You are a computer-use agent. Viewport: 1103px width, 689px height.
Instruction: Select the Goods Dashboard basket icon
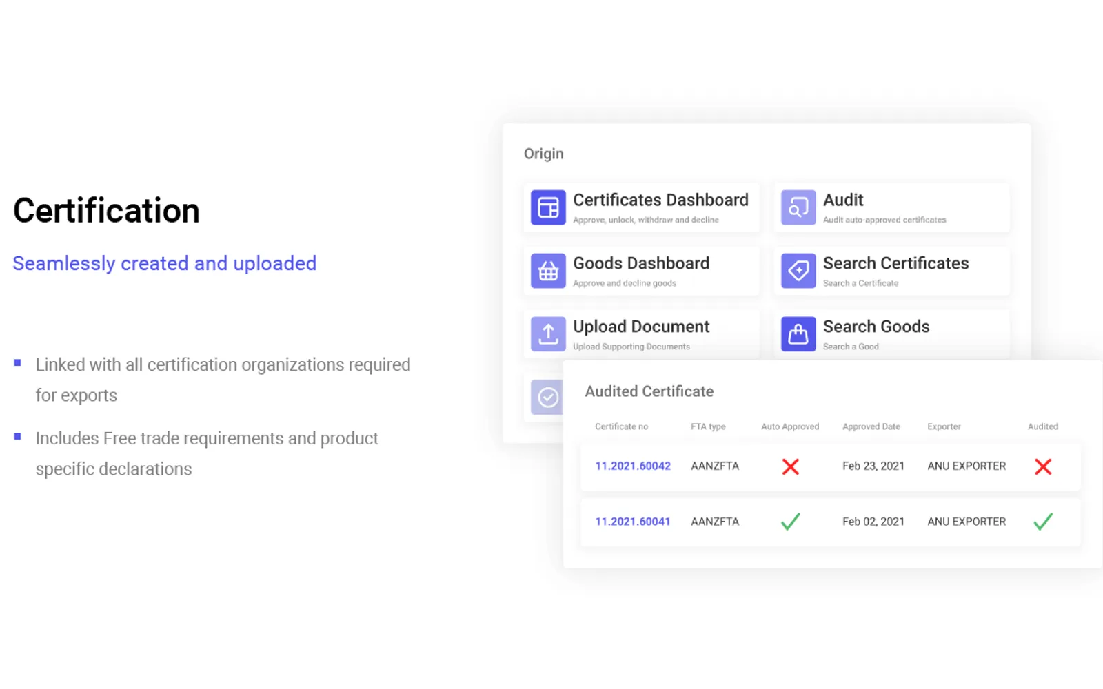point(548,271)
